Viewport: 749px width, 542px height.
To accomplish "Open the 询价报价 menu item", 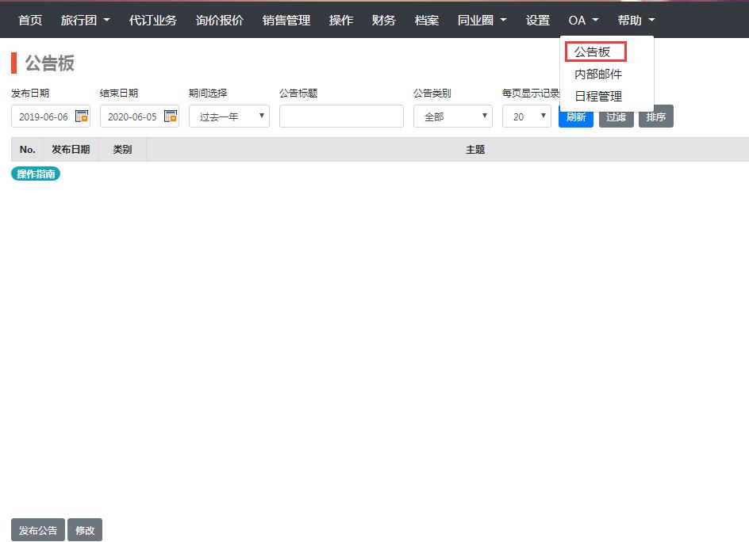I will [220, 20].
